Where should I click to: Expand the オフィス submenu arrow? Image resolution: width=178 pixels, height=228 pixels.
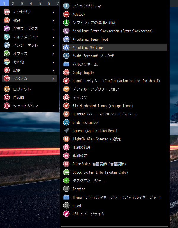coord(53,54)
